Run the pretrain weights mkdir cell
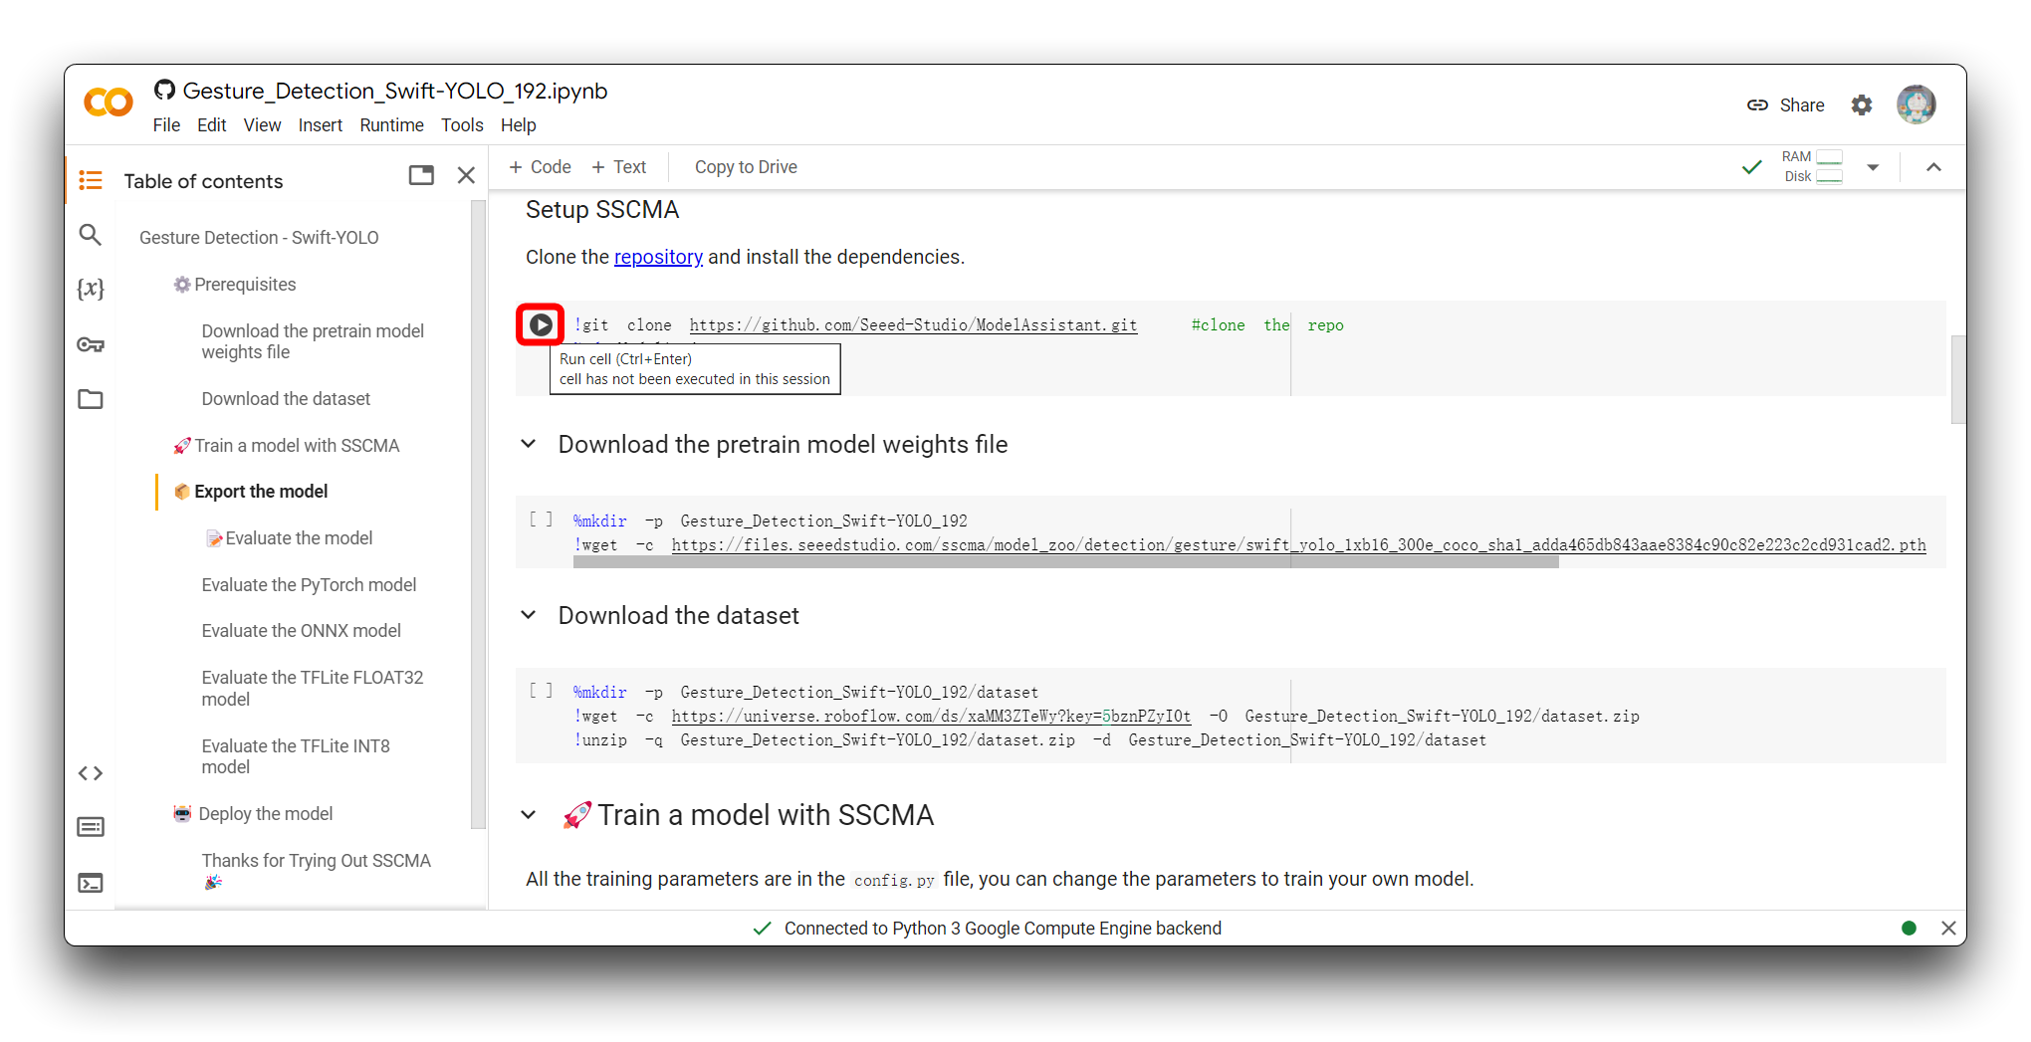 point(541,520)
